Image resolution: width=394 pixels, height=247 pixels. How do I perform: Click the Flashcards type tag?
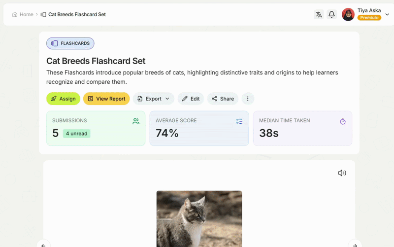tap(70, 43)
